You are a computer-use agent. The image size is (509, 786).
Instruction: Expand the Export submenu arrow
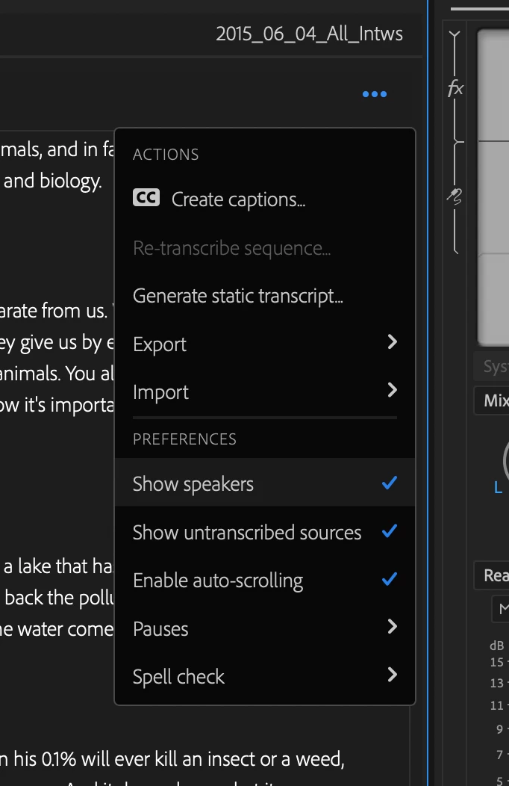(393, 343)
